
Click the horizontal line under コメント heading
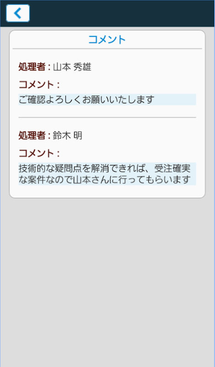(107, 49)
